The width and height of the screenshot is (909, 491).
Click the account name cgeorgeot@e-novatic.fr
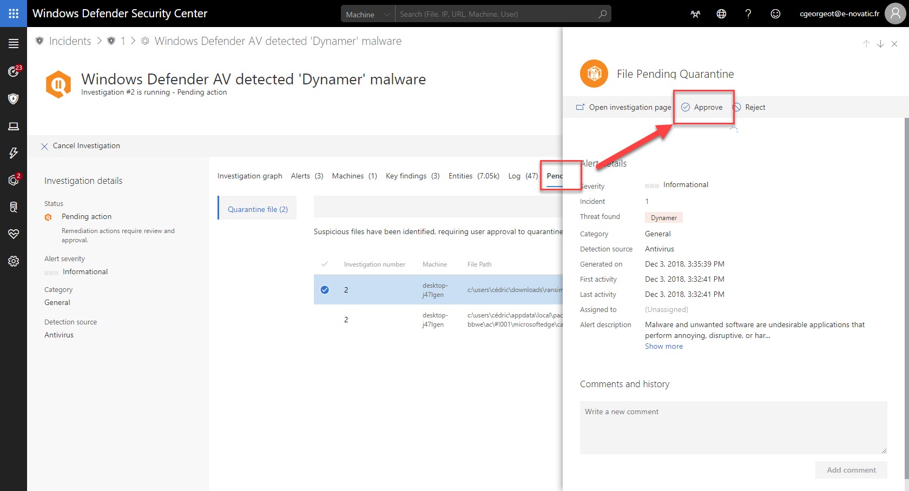839,14
